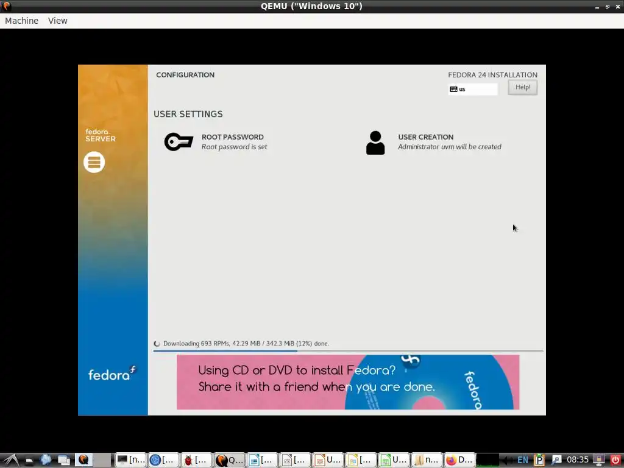The image size is (624, 468).
Task: Switch to the blue globe taskbar window
Action: (x=163, y=460)
